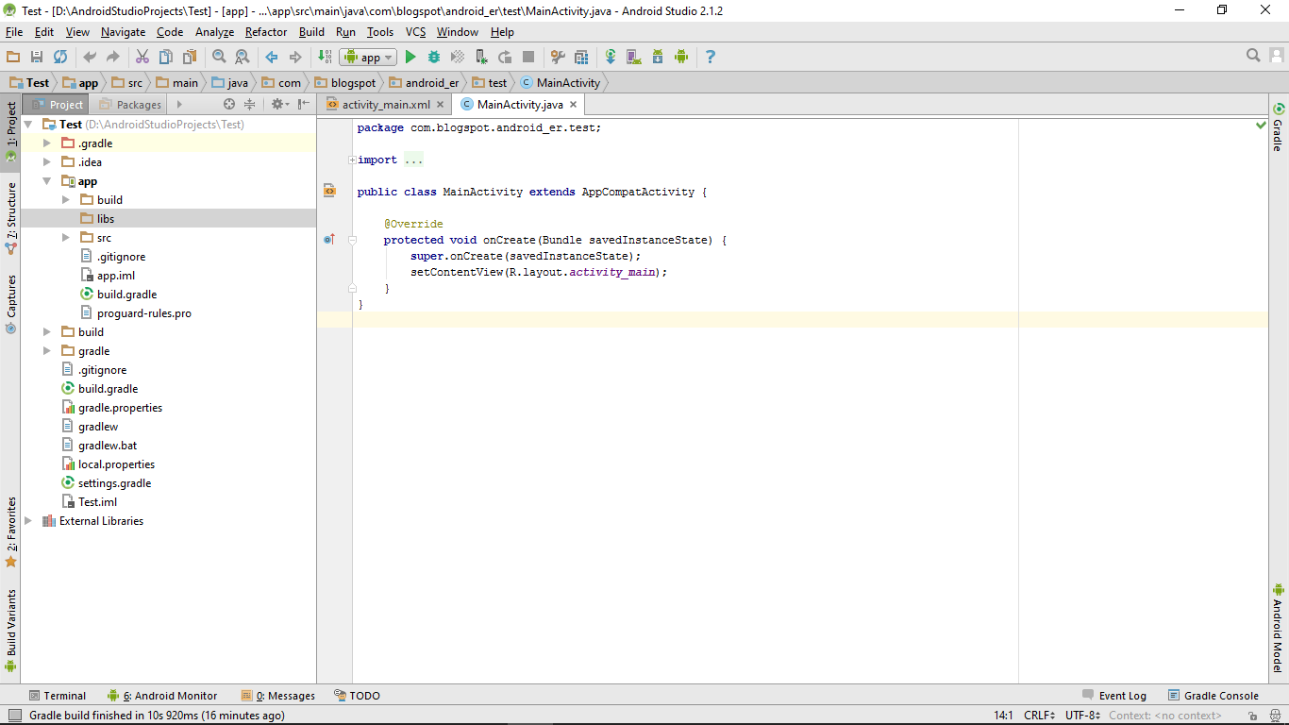Switch to the activity_main.xml tab
1289x725 pixels.
click(386, 105)
